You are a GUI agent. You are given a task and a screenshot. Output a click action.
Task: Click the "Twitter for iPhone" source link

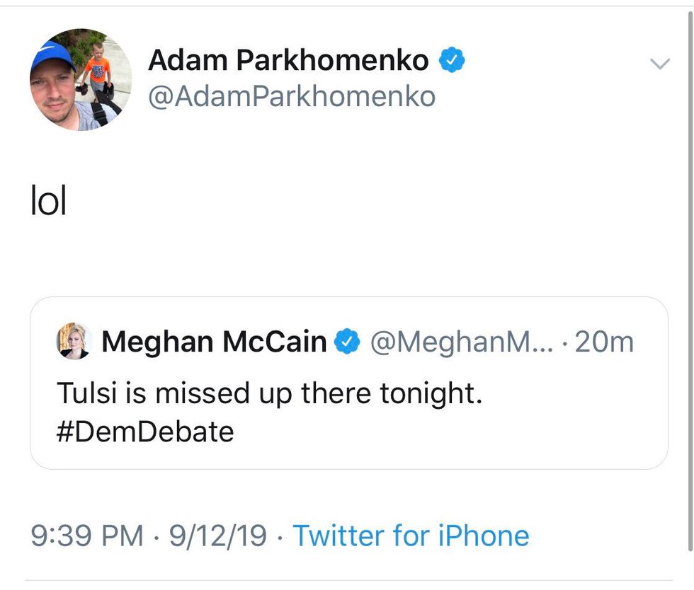[x=411, y=536]
